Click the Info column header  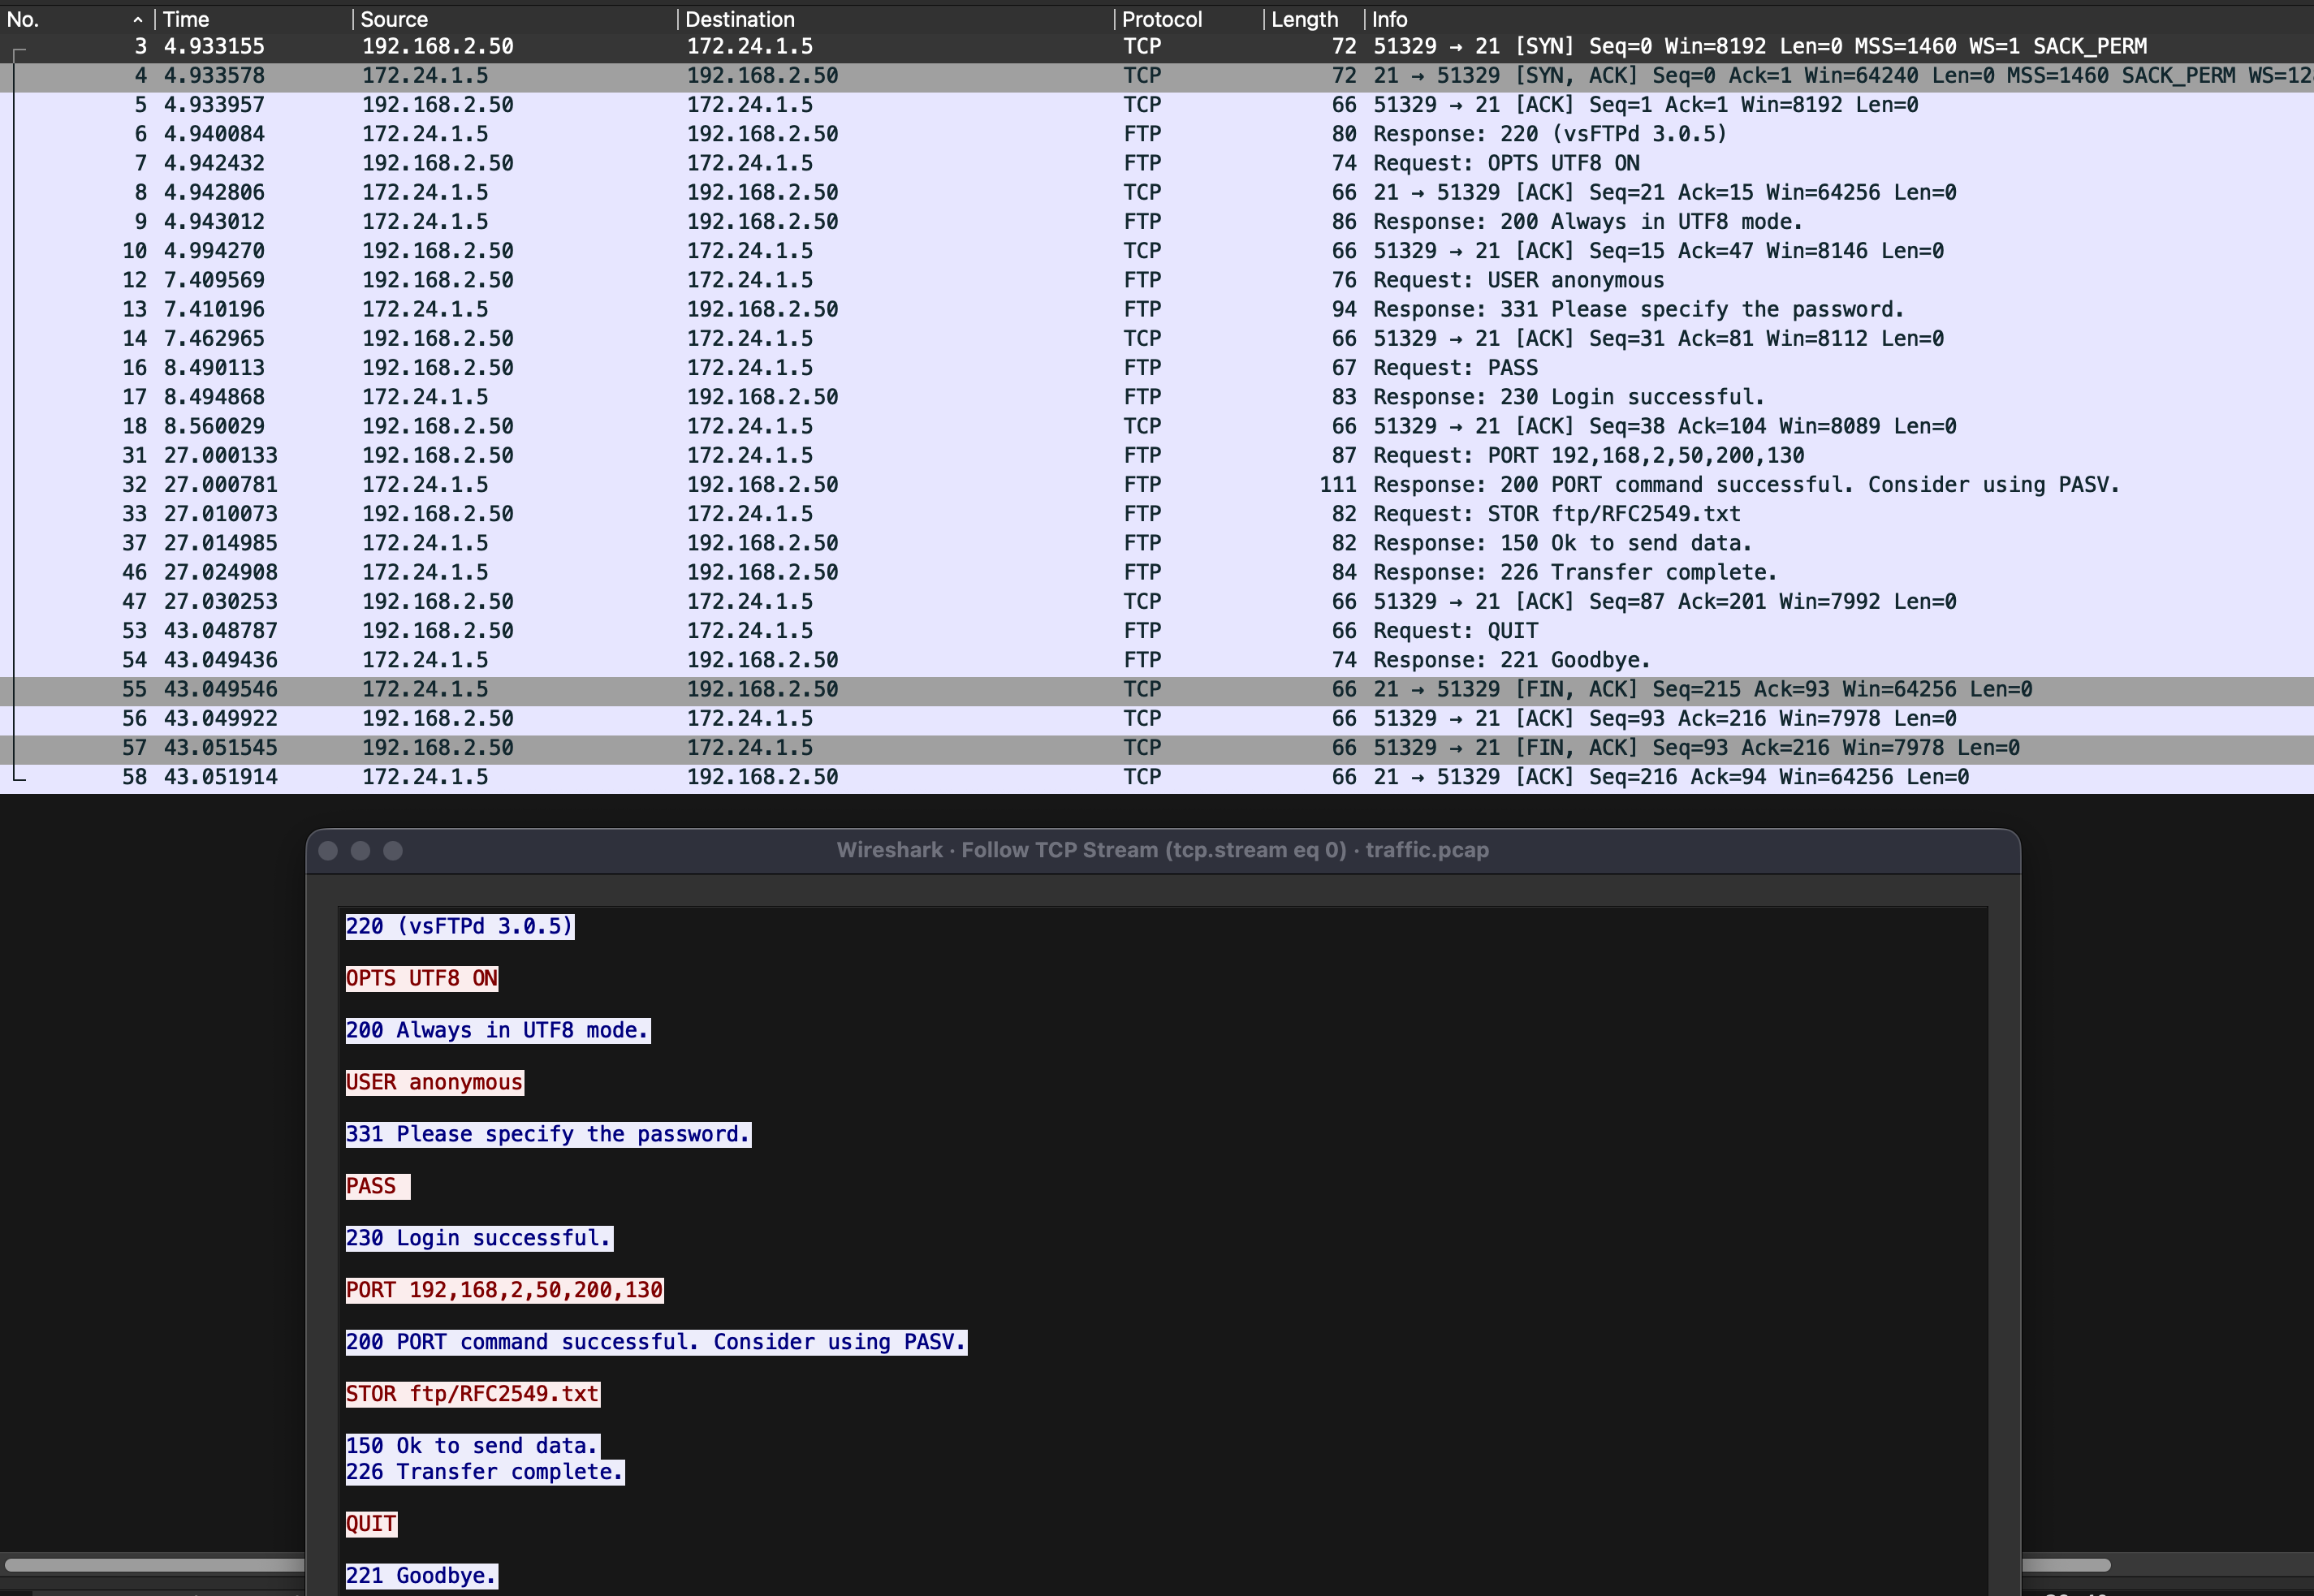[1389, 19]
